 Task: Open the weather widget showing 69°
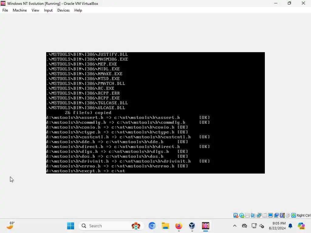pos(10,225)
